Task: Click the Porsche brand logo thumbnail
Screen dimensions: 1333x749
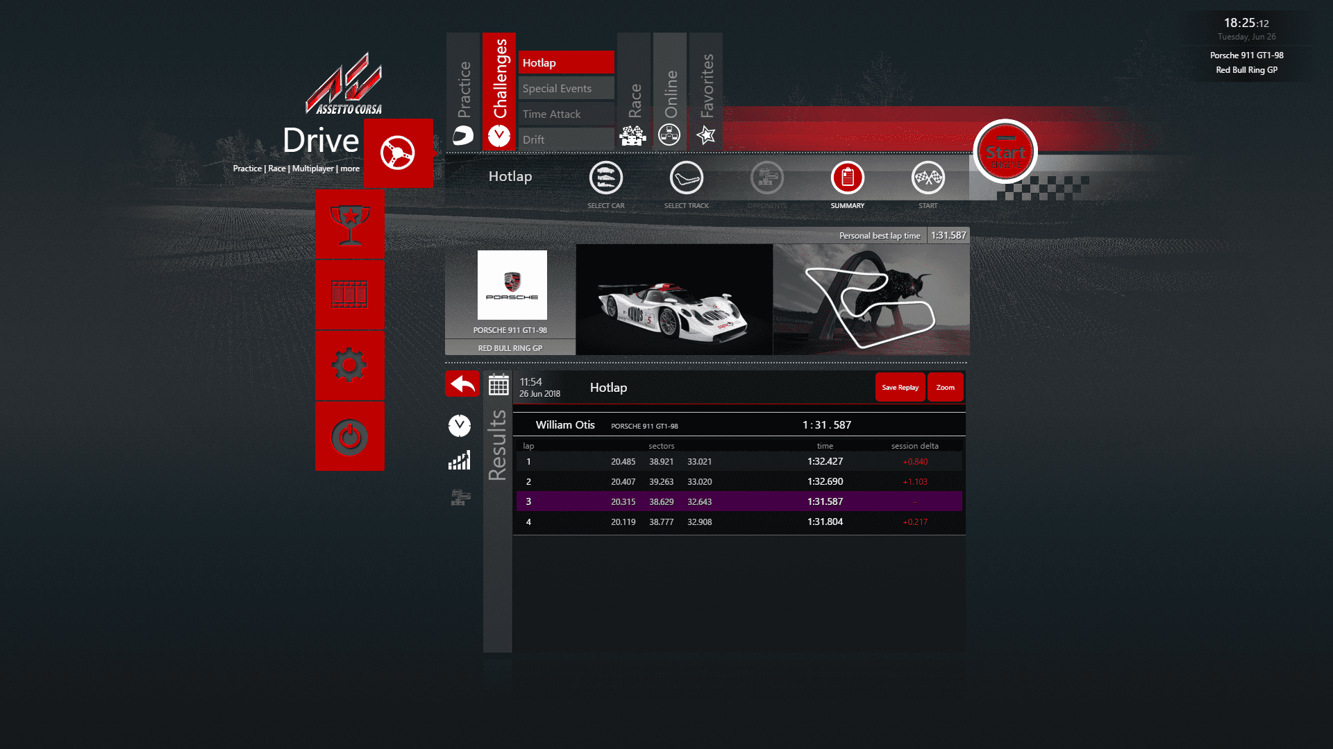Action: click(512, 285)
